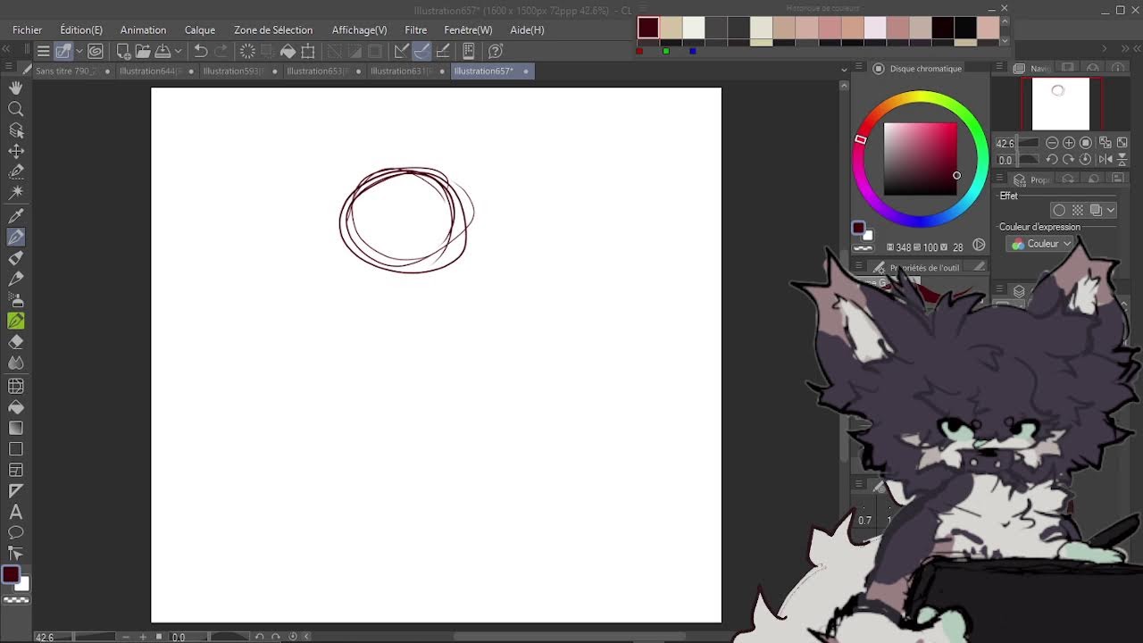This screenshot has width=1143, height=643.
Task: Click Navigator rotate left icon
Action: coord(1052,159)
